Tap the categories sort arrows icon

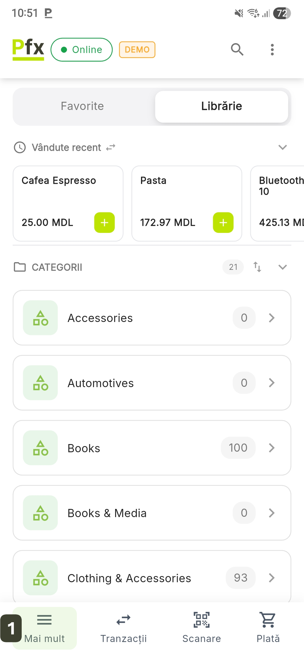pyautogui.click(x=257, y=267)
